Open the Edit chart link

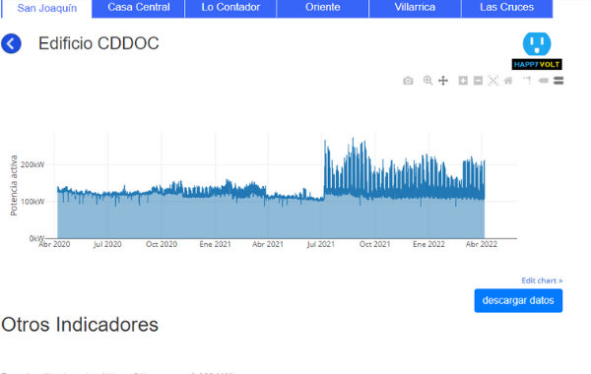pos(542,280)
